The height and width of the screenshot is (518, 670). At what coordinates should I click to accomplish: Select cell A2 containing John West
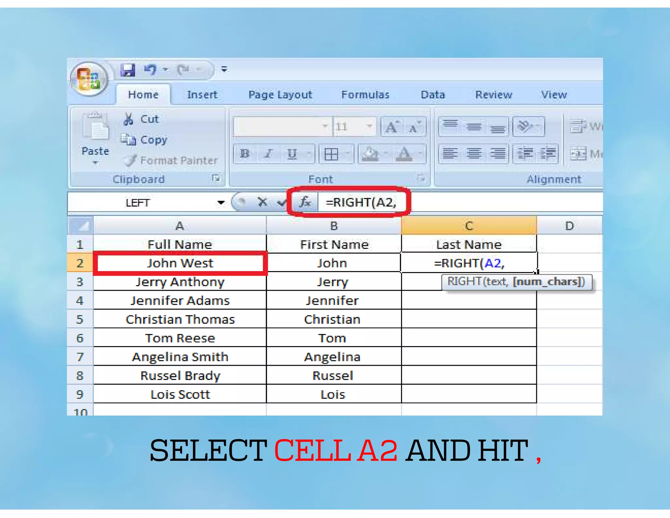pyautogui.click(x=180, y=263)
